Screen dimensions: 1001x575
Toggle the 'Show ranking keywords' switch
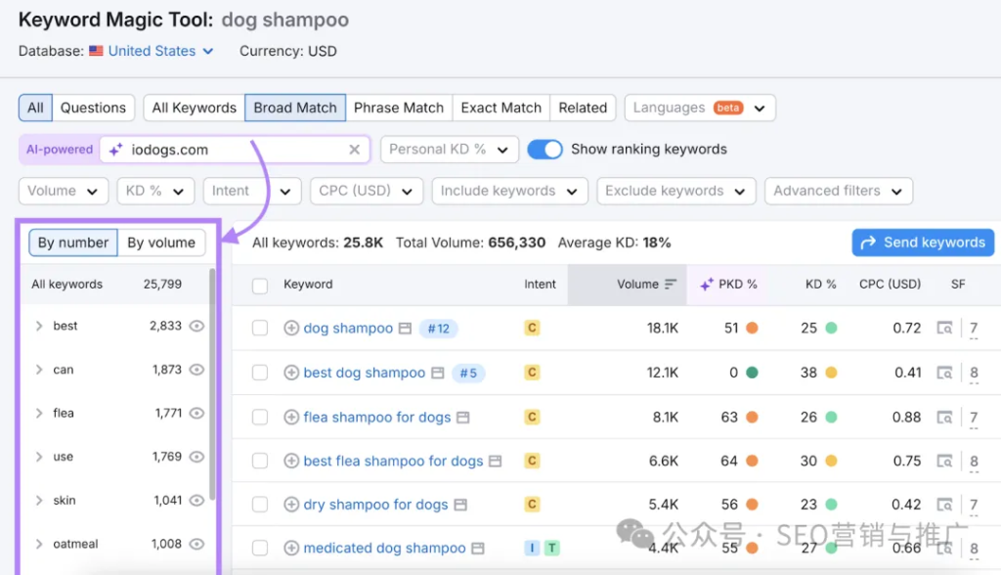544,150
